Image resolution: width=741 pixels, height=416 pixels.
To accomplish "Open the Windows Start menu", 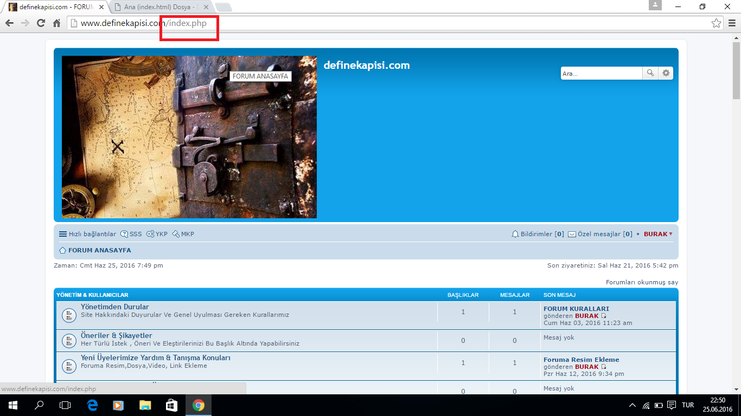I will coord(12,405).
